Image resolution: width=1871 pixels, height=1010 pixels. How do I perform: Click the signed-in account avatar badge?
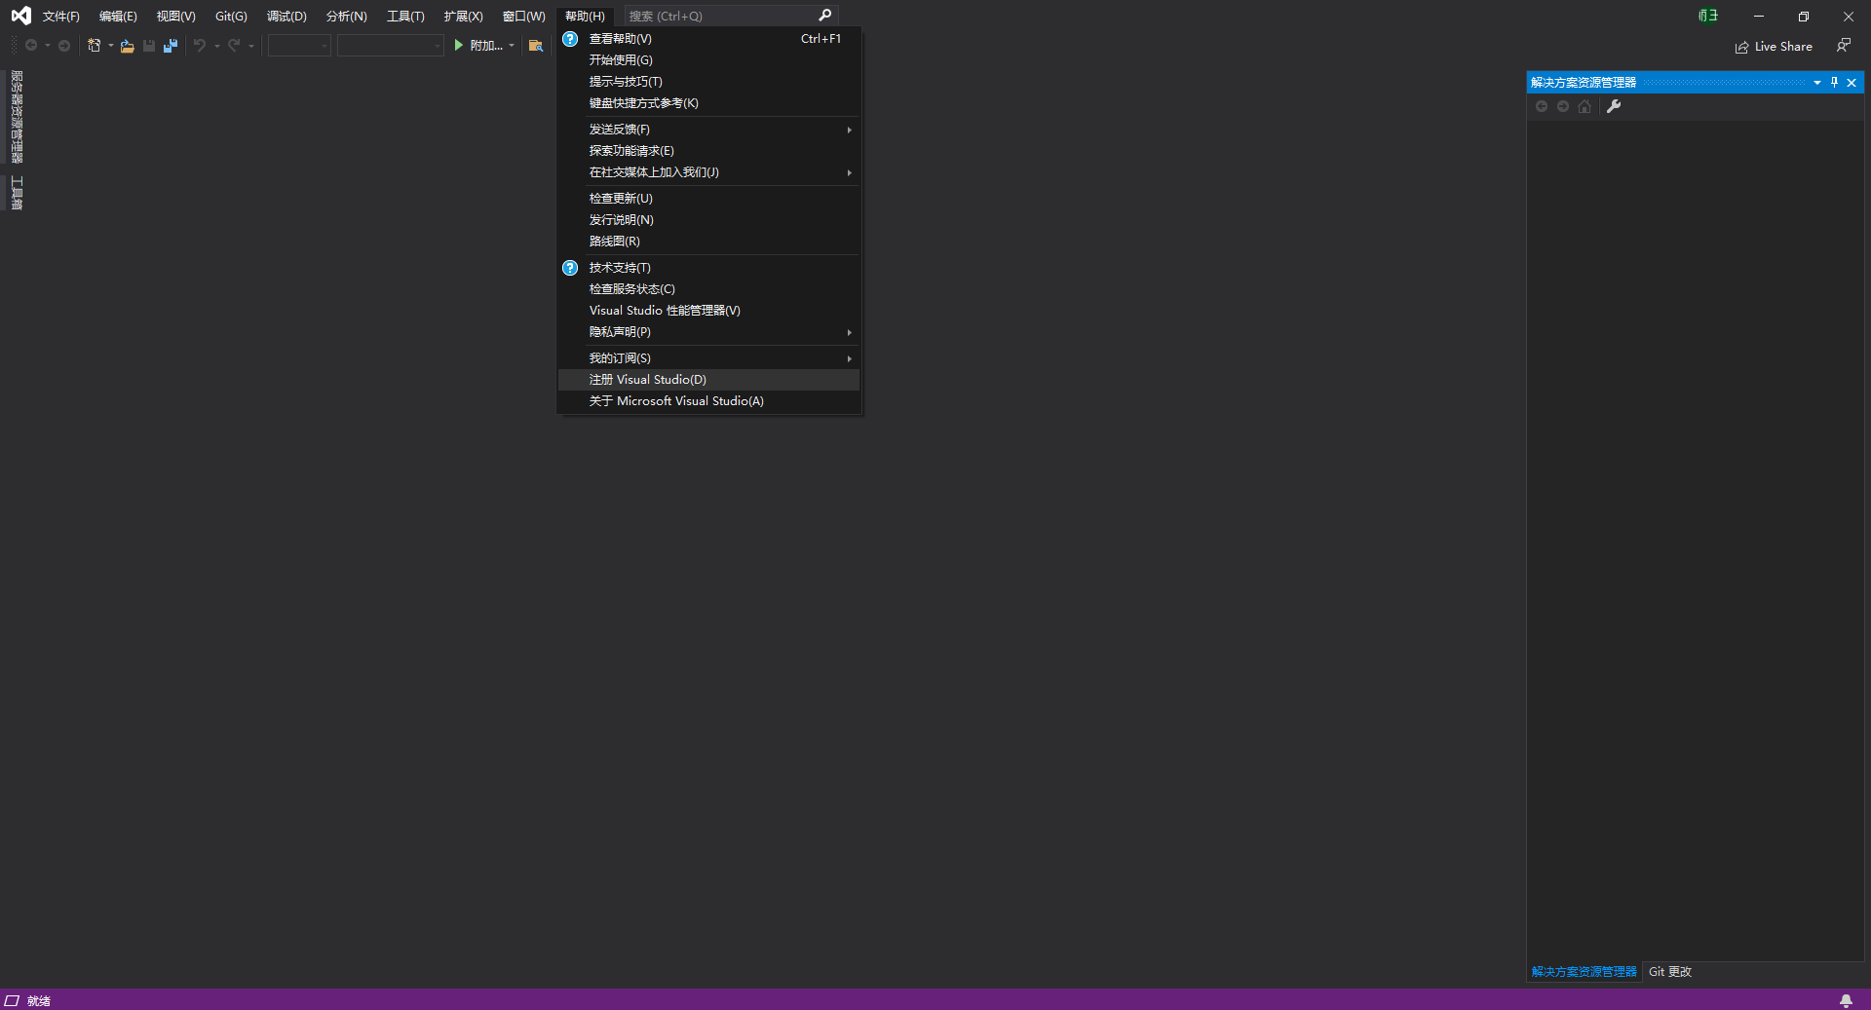[1708, 16]
